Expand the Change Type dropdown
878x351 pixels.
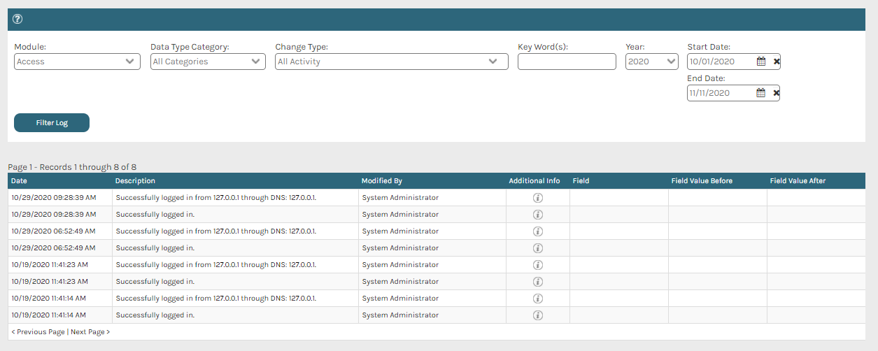pyautogui.click(x=391, y=62)
